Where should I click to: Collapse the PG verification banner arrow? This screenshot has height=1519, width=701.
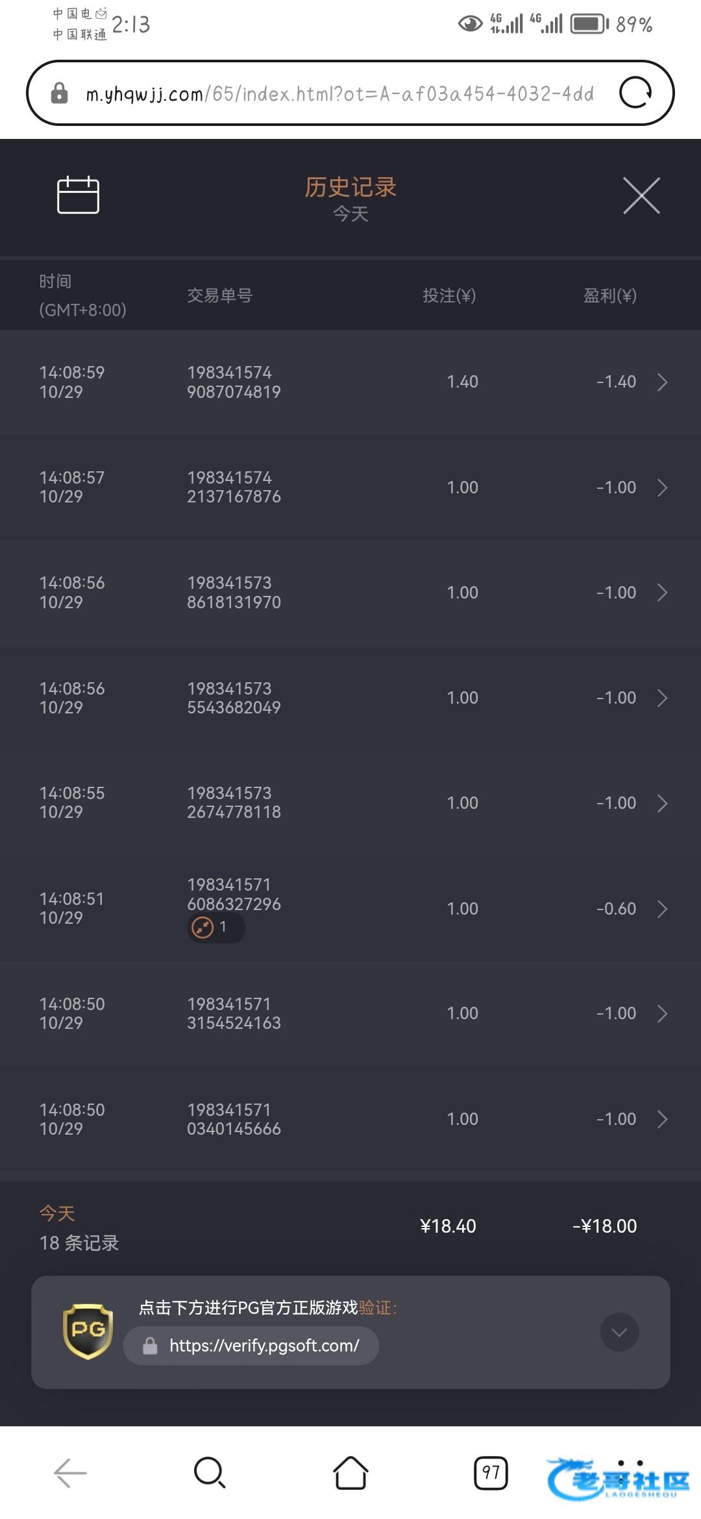(x=619, y=1332)
